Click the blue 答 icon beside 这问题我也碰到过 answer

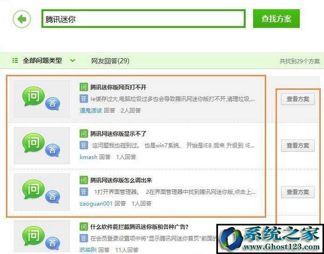84,145
